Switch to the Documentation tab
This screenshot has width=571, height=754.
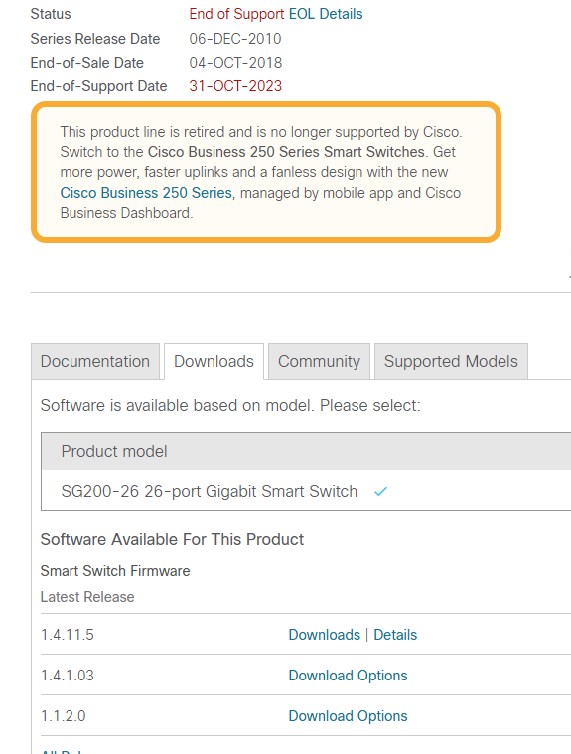coord(95,362)
